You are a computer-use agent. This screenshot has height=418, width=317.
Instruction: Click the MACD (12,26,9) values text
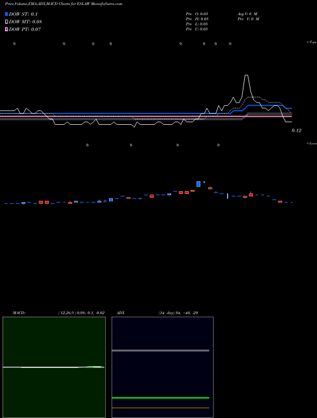81,313
